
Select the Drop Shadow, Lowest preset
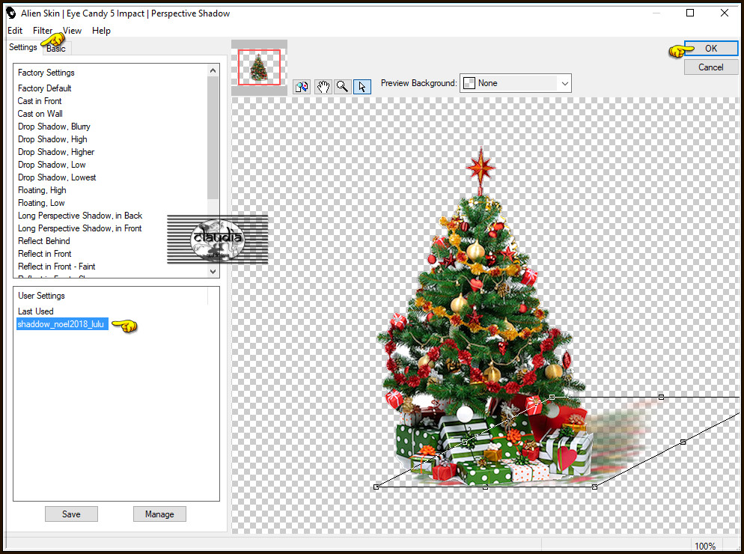57,177
